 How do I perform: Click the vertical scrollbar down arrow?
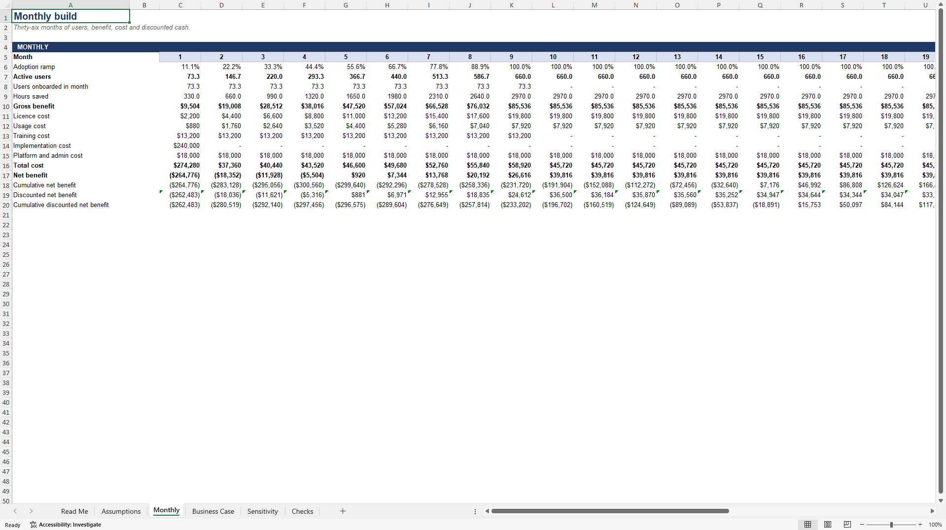(941, 500)
